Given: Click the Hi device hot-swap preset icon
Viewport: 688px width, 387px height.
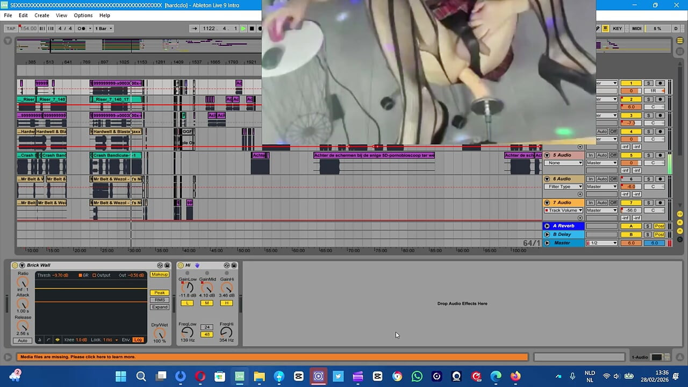Looking at the screenshot, I should click(x=227, y=266).
